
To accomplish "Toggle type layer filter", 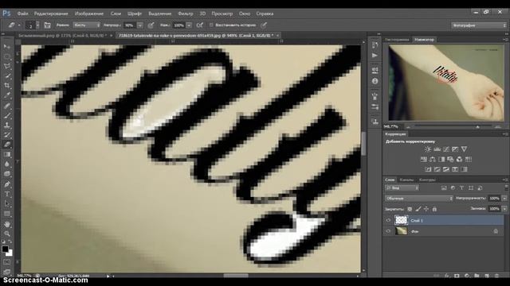I will (x=462, y=187).
